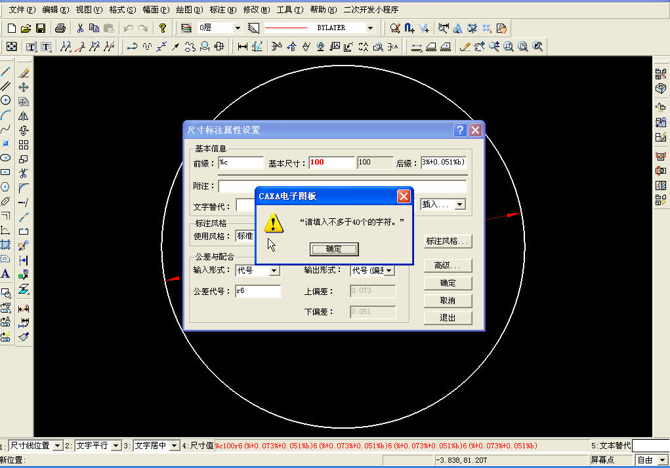The image size is (670, 468).
Task: Click the 尺寸值 red text field in bottom bar
Action: [402, 446]
